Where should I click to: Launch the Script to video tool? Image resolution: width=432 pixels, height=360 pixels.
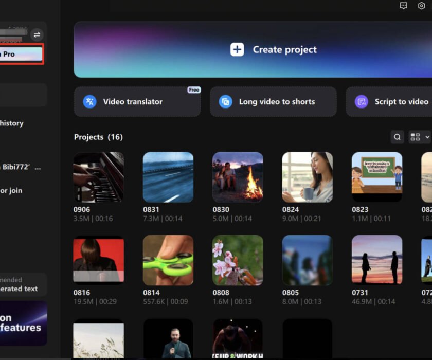pyautogui.click(x=389, y=102)
